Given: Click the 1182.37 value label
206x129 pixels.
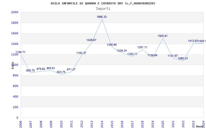Looking at the screenshot, I should point(81,53).
